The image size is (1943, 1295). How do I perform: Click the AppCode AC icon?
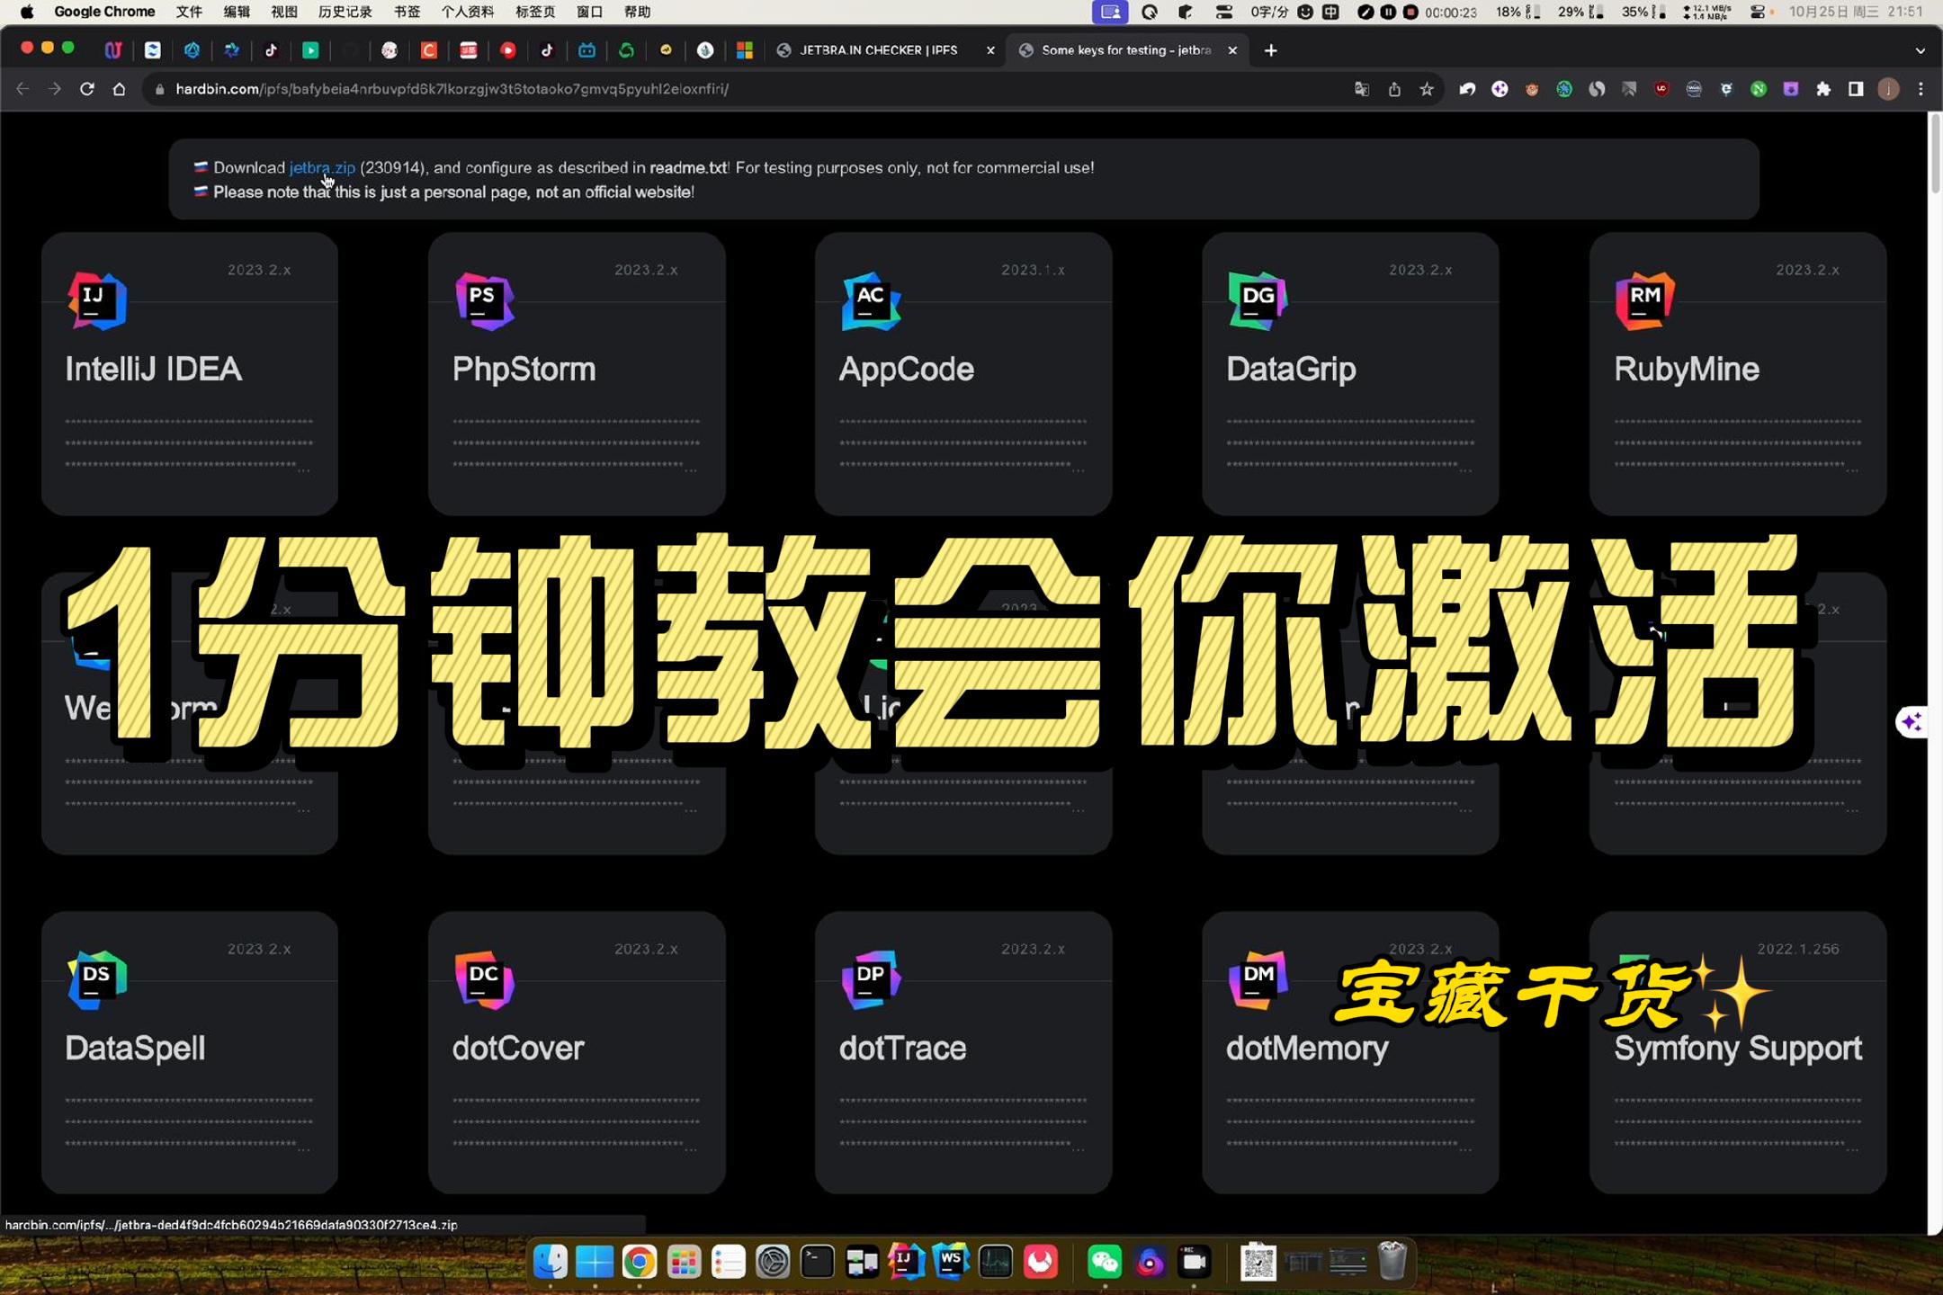[x=871, y=301]
